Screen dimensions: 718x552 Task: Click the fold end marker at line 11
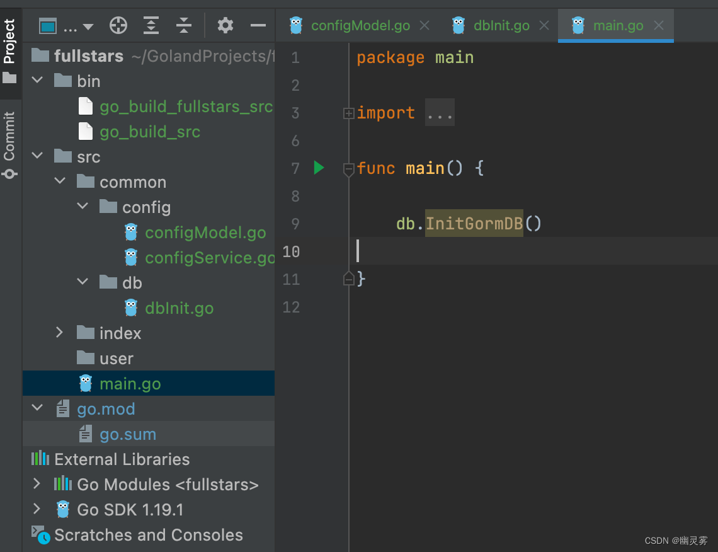pyautogui.click(x=348, y=279)
